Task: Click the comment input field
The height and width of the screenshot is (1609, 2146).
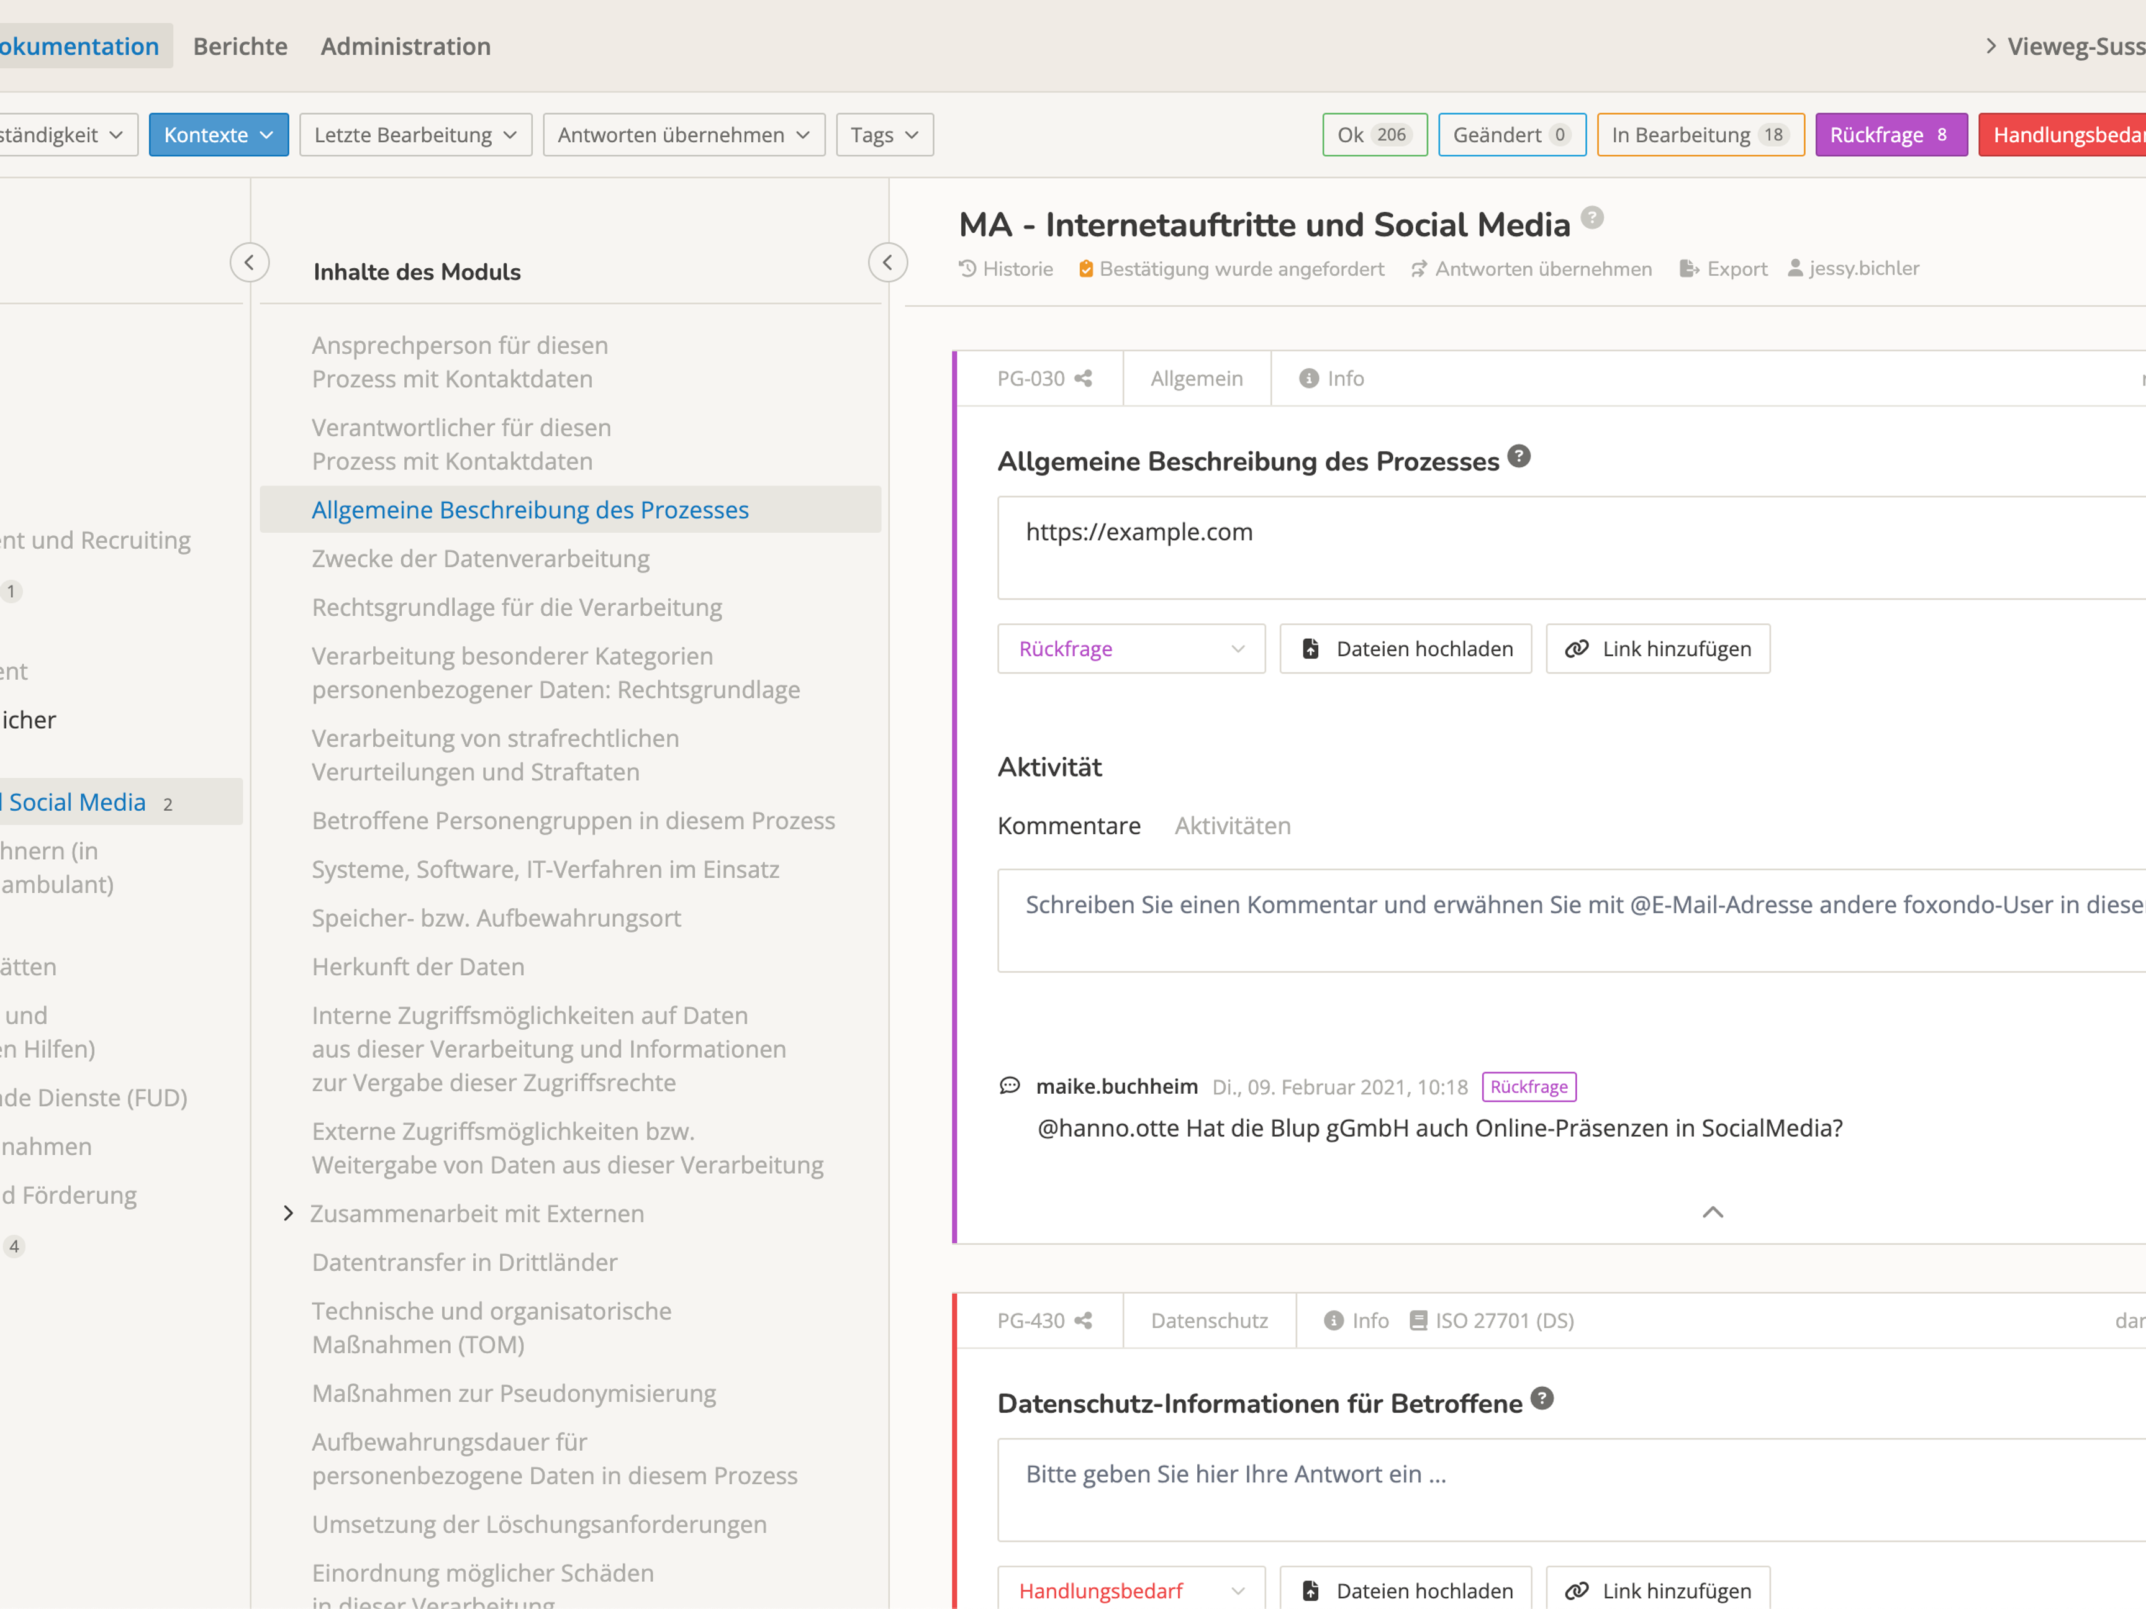Action: click(x=1571, y=921)
